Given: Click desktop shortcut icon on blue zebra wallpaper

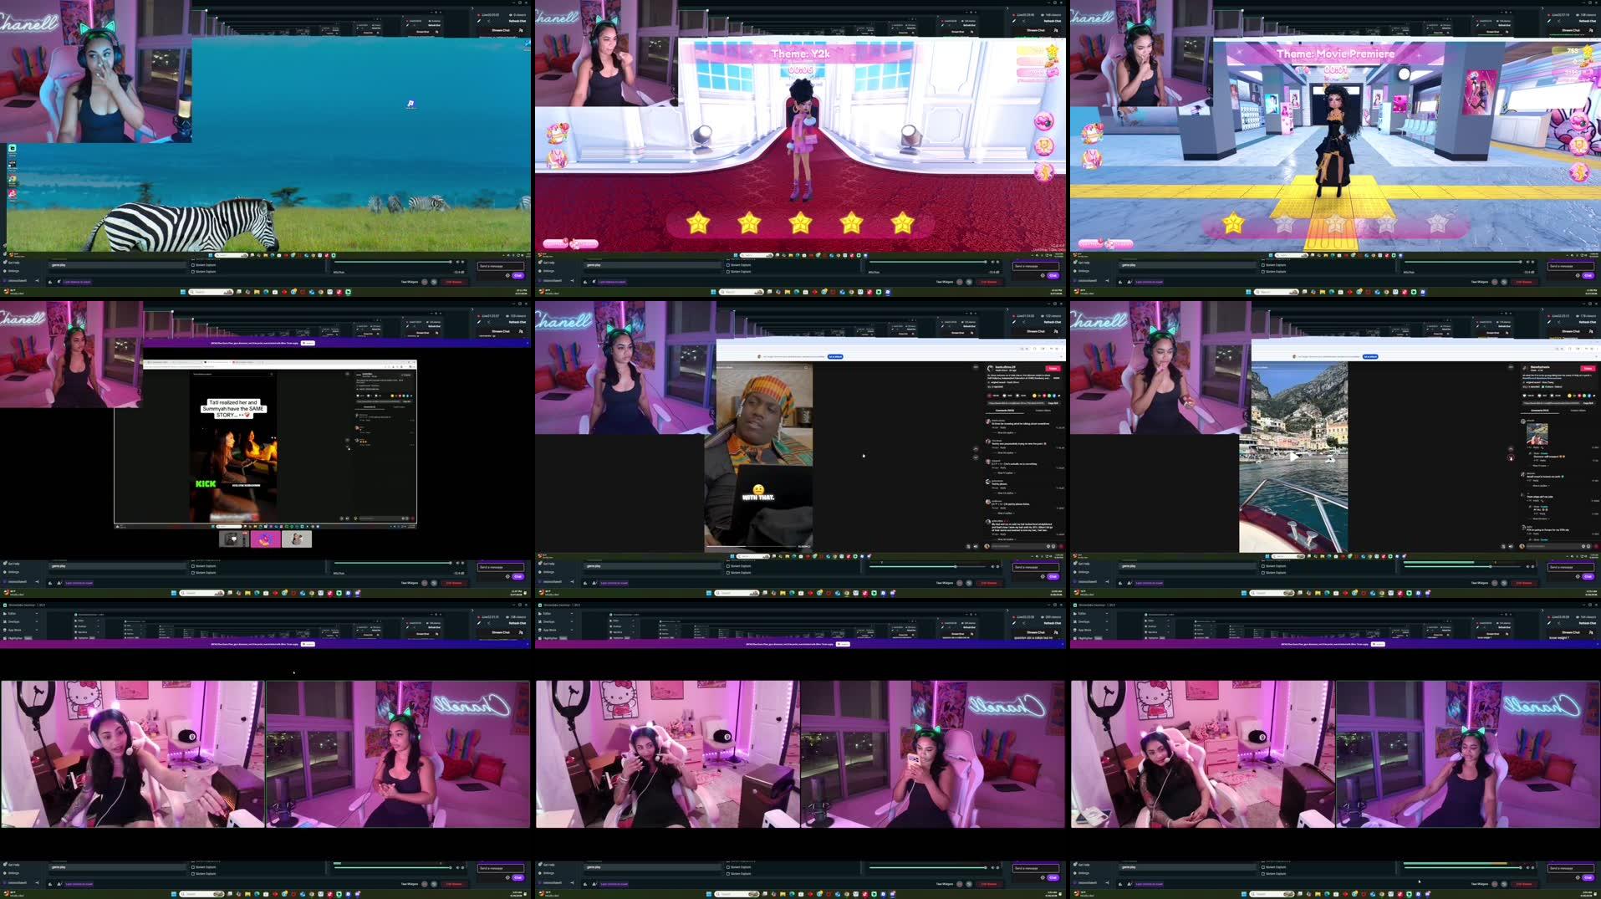Looking at the screenshot, I should click(x=410, y=104).
